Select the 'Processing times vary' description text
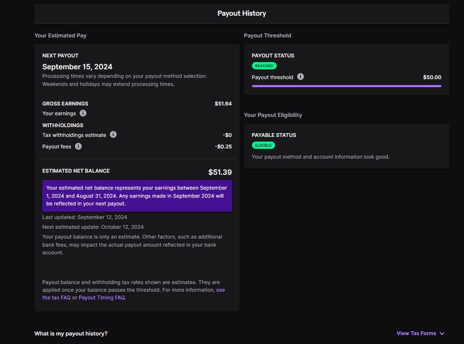Image resolution: width=464 pixels, height=344 pixels. 125,80
